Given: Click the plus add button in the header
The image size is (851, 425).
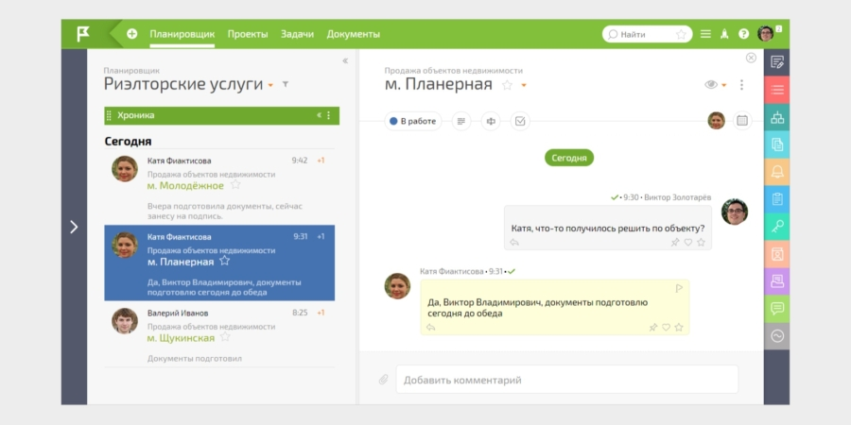Looking at the screenshot, I should (131, 34).
